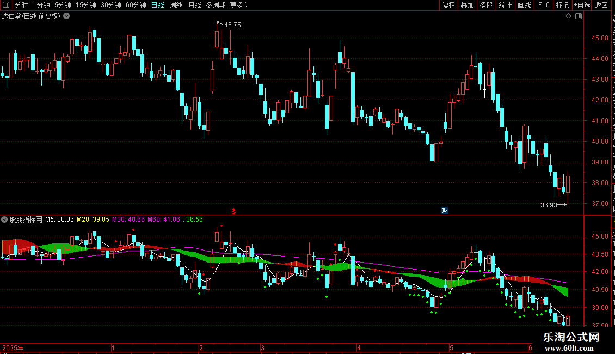Click the 叠加 overlay button
615x354 pixels.
[x=467, y=5]
